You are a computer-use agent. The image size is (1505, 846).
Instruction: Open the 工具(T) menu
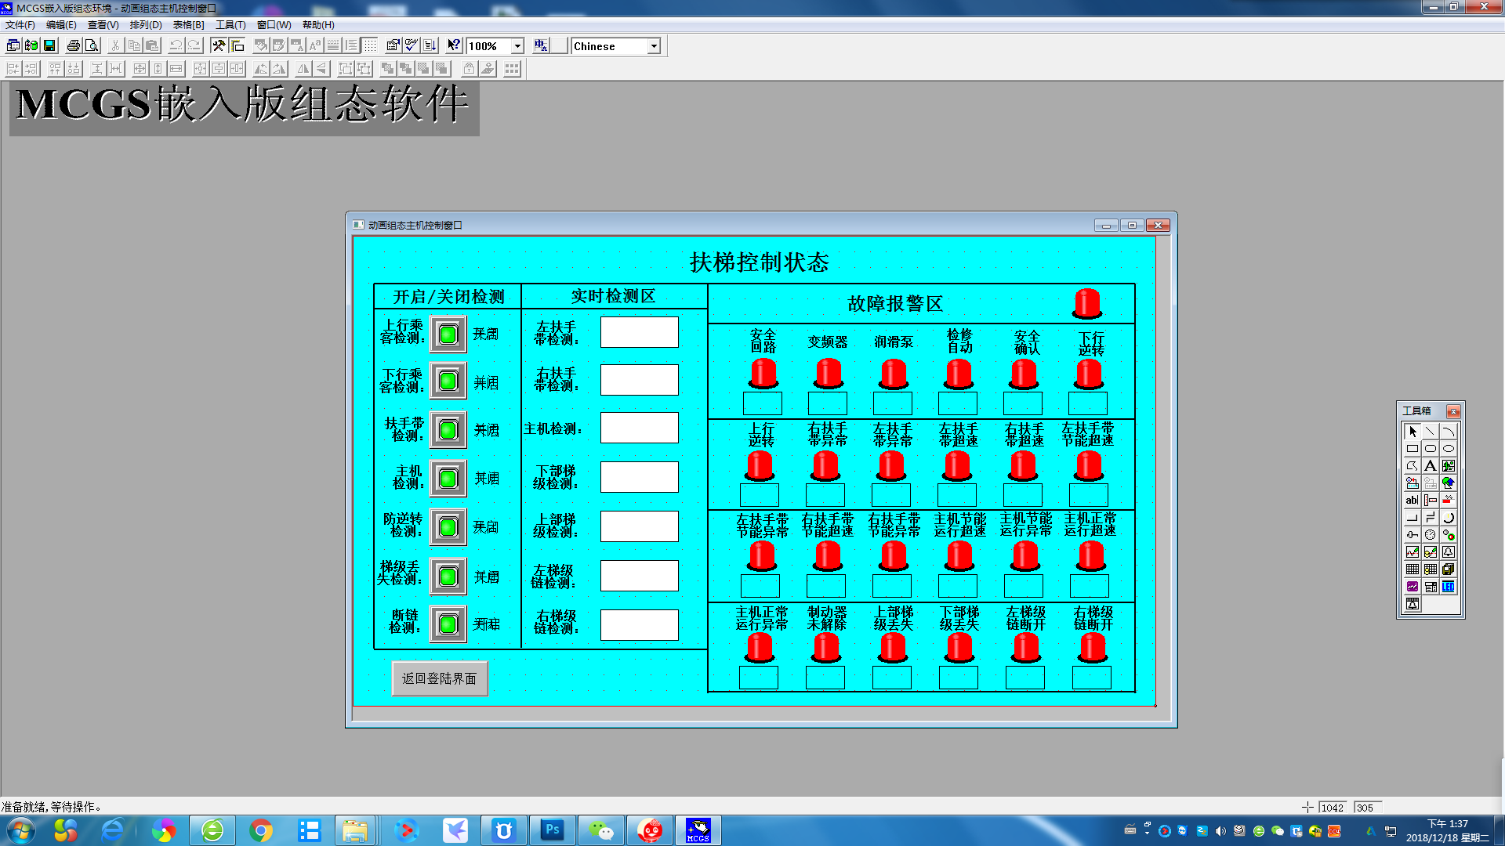[x=230, y=25]
